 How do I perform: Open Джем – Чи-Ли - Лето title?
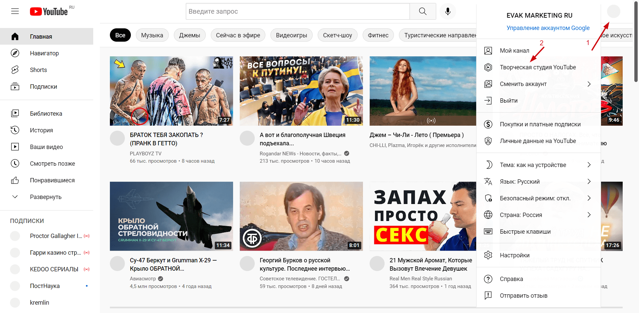(x=417, y=135)
